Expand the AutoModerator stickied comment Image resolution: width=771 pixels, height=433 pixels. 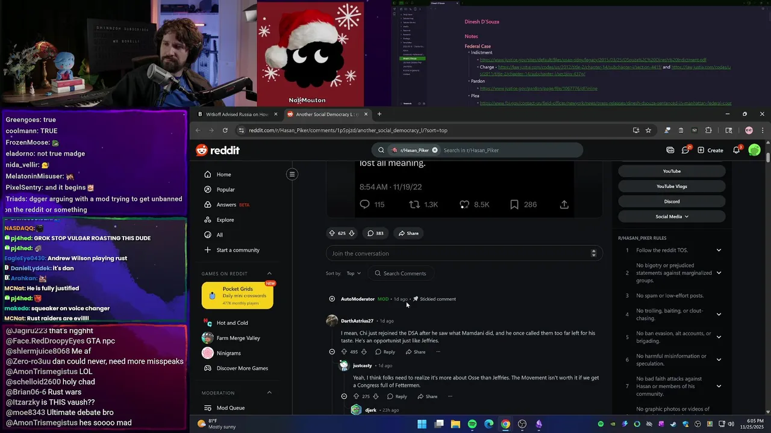point(332,299)
